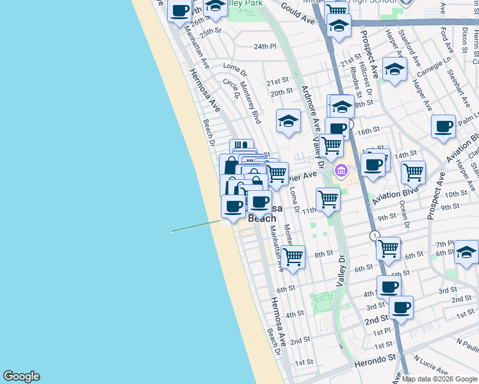Click the coffee cup marker left of 14th St
The image size is (479, 384).
tap(373, 168)
